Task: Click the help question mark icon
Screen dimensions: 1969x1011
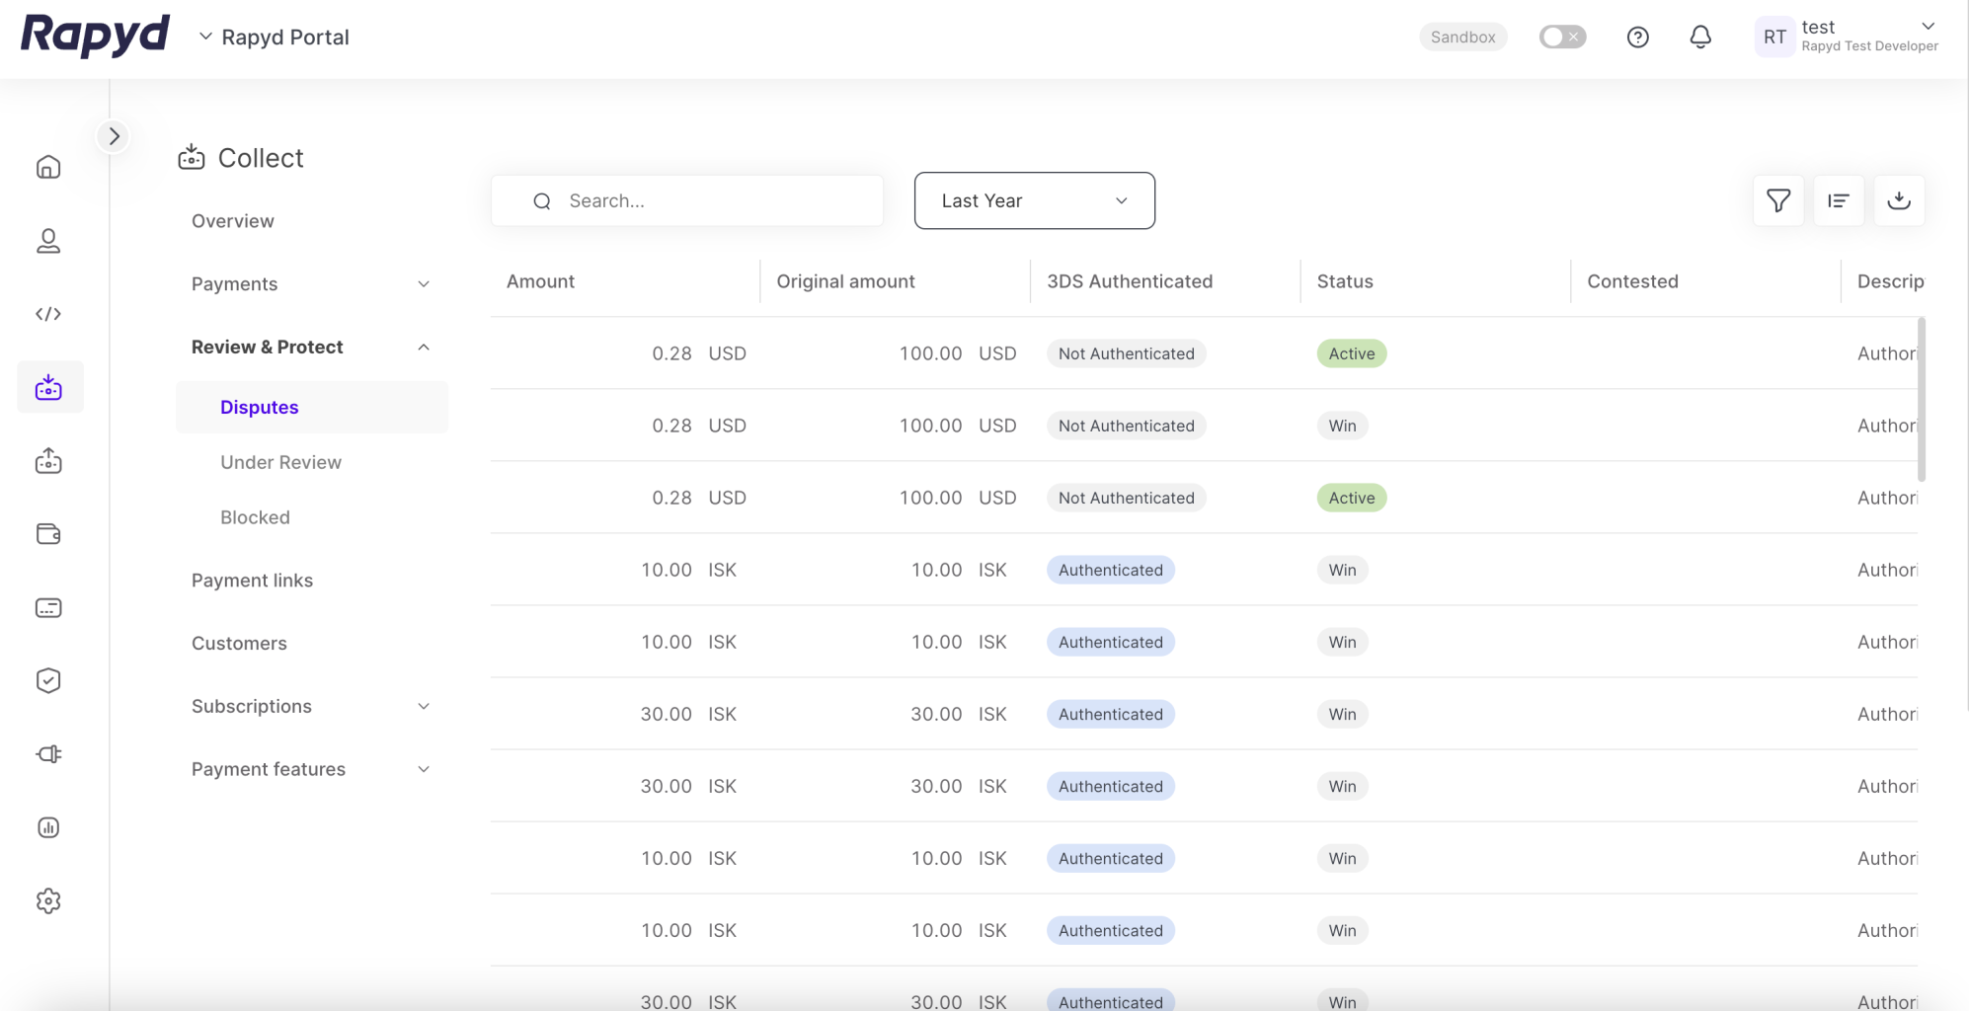Action: (1637, 38)
